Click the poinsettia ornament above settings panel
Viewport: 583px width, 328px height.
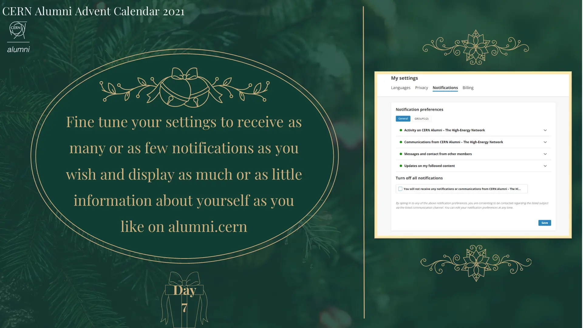(x=476, y=47)
